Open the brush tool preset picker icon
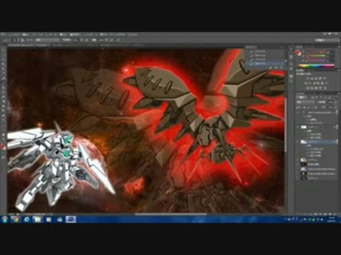The height and width of the screenshot is (255, 341). tap(5, 40)
